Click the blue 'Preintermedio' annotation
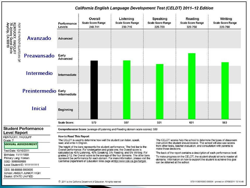The height and width of the screenshot is (188, 250). coord(39,91)
